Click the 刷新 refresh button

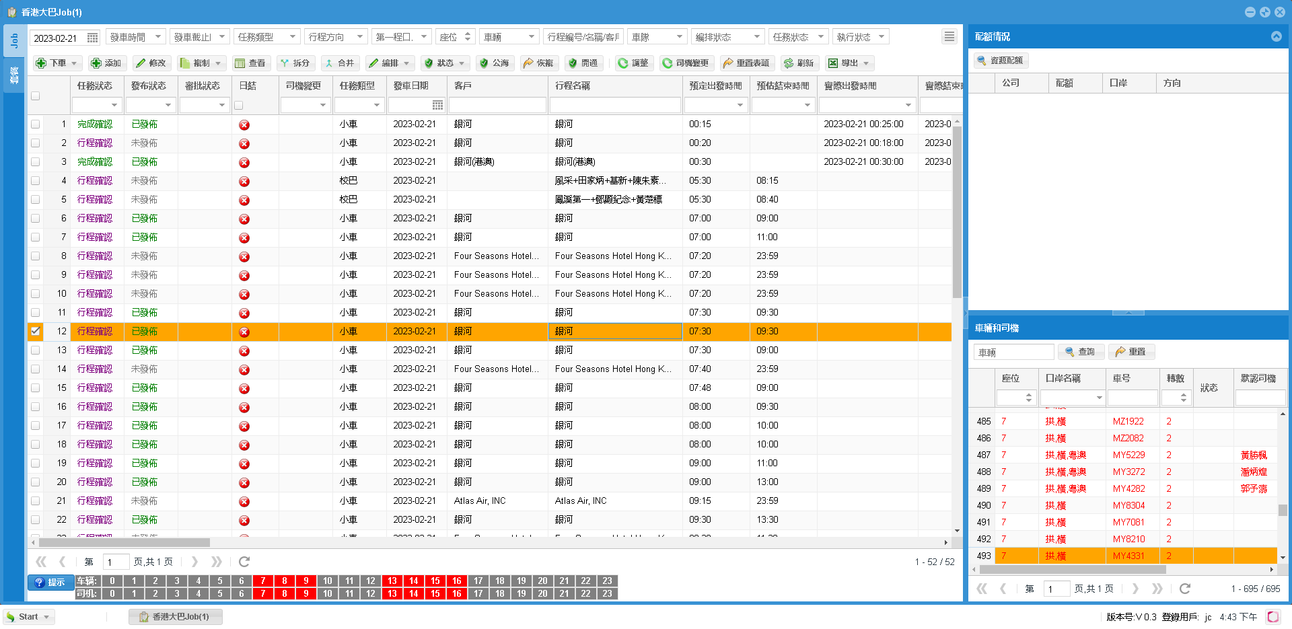click(x=799, y=63)
